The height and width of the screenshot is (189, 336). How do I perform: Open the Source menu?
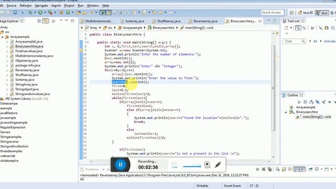click(12, 6)
